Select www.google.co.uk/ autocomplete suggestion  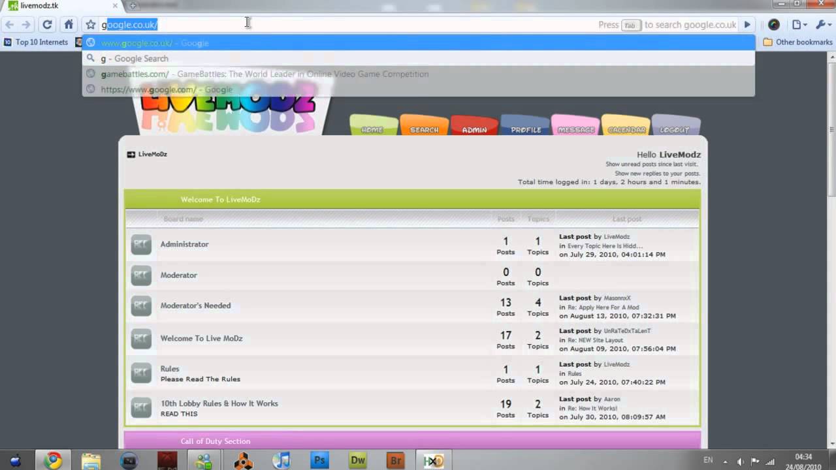pyautogui.click(x=419, y=43)
